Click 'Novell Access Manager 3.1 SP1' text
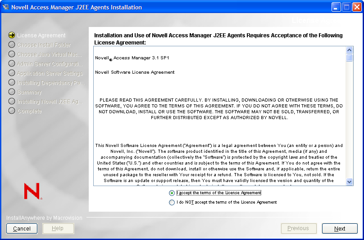 132,58
